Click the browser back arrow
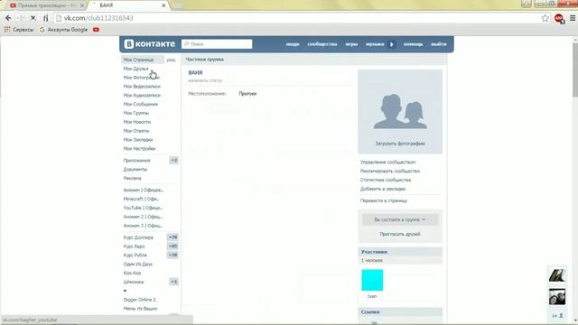 pyautogui.click(x=8, y=18)
